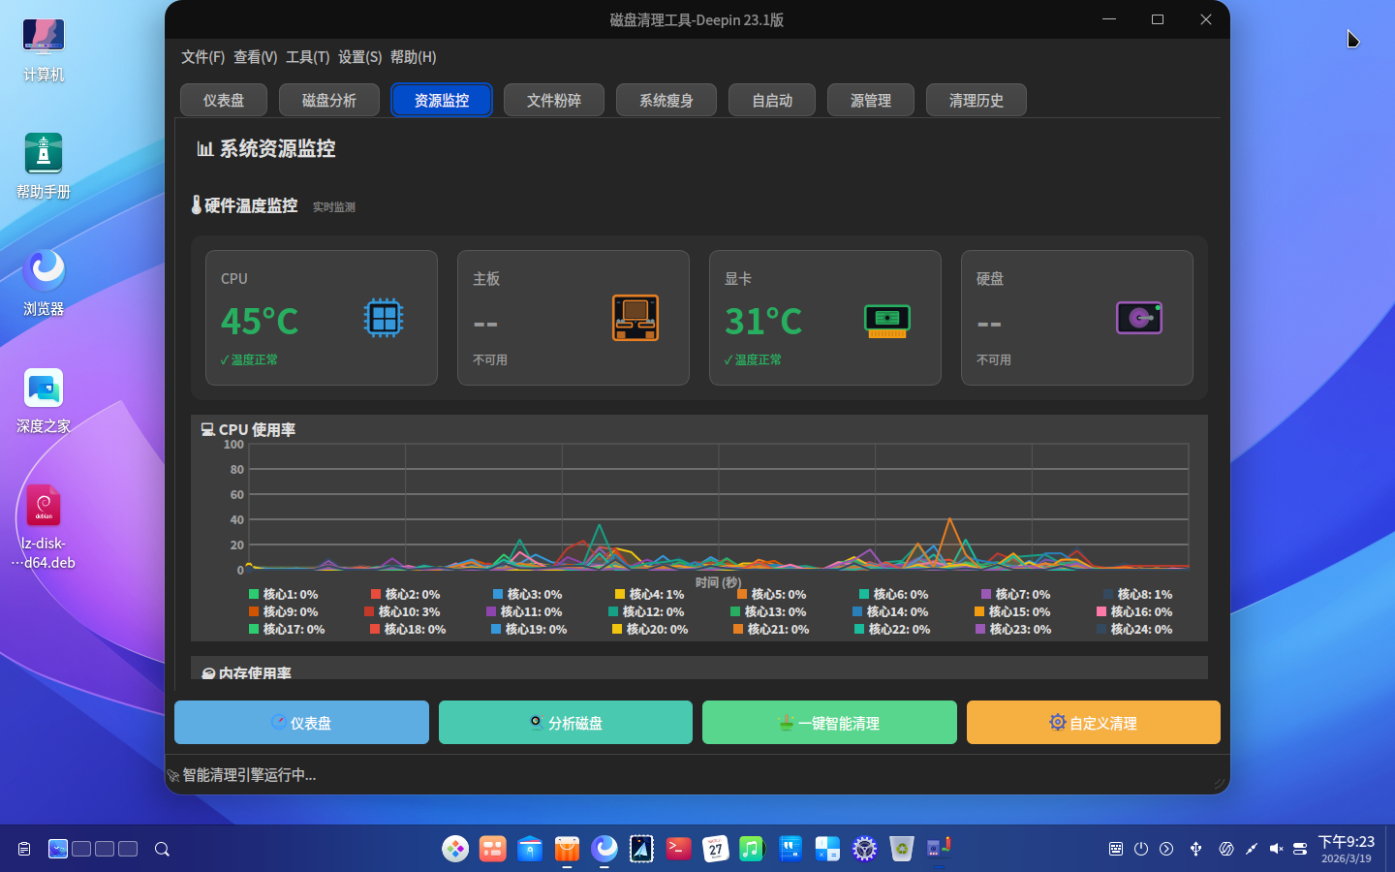Open the 系统瘦身 tab
1395x872 pixels.
[666, 100]
